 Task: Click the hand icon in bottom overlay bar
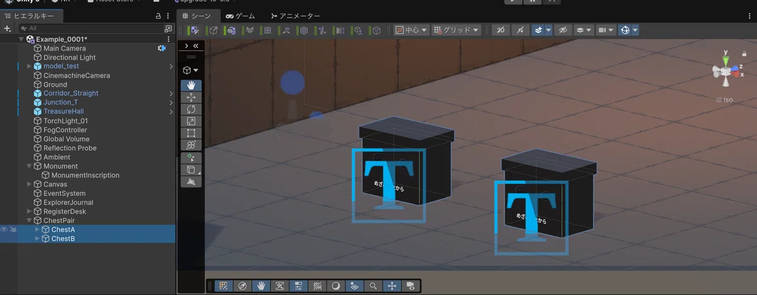coord(261,286)
